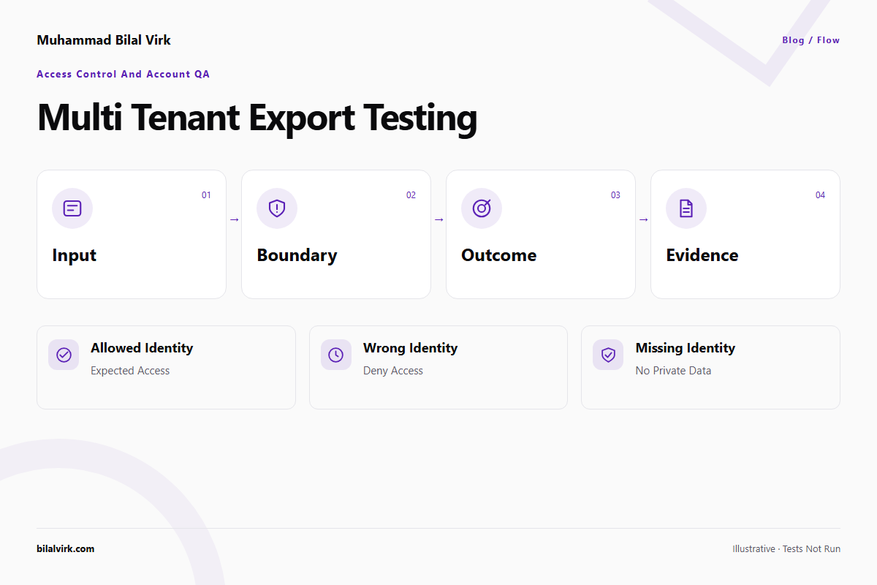
Task: Click the Multi Tenant Export Testing headline
Action: (257, 118)
